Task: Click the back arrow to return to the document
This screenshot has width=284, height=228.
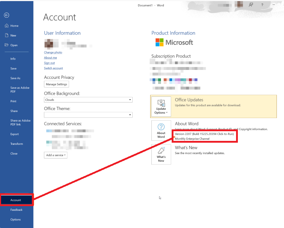Action: 6,15
